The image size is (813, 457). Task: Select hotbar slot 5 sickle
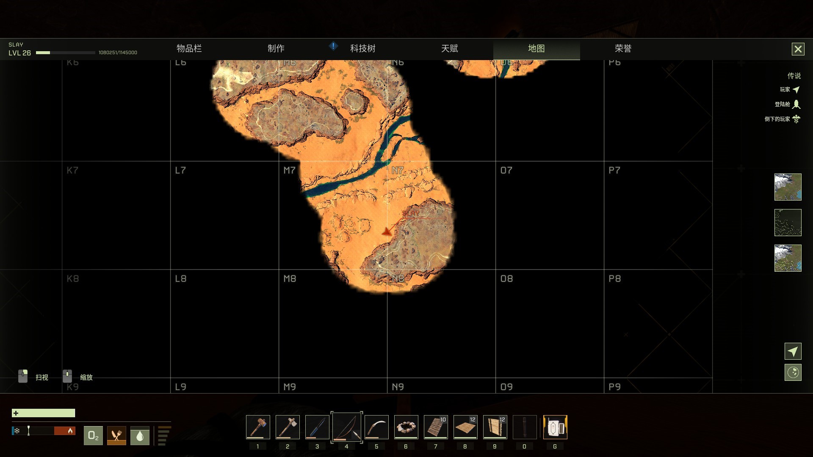click(x=376, y=427)
